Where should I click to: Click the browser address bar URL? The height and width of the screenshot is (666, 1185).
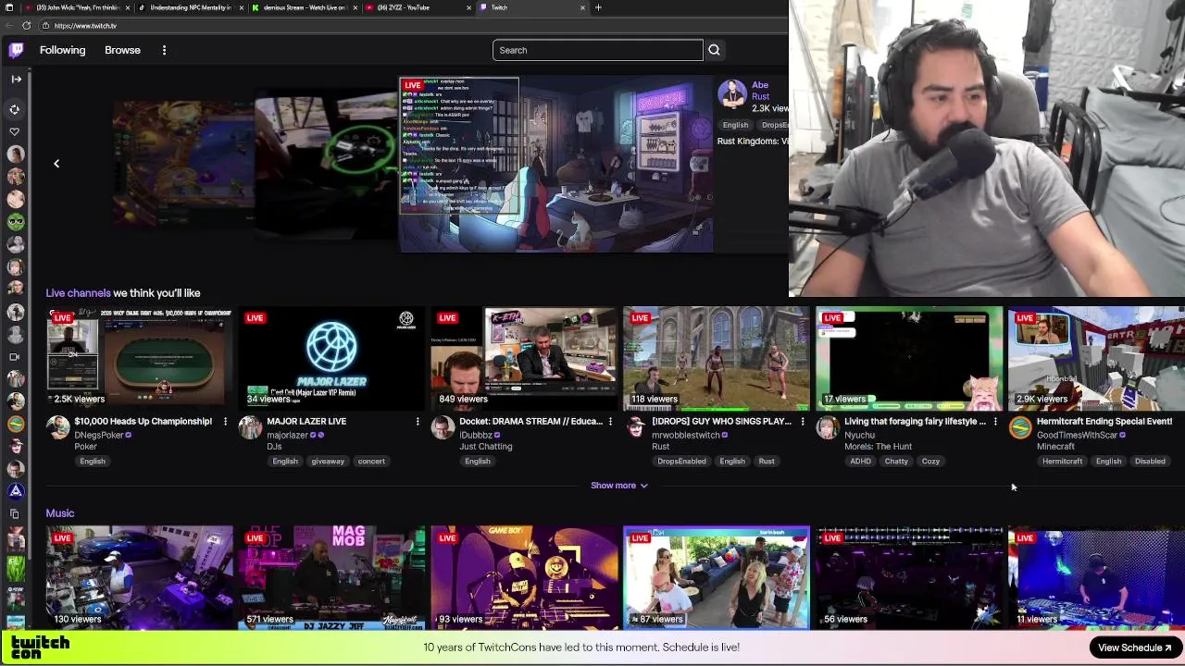click(85, 26)
